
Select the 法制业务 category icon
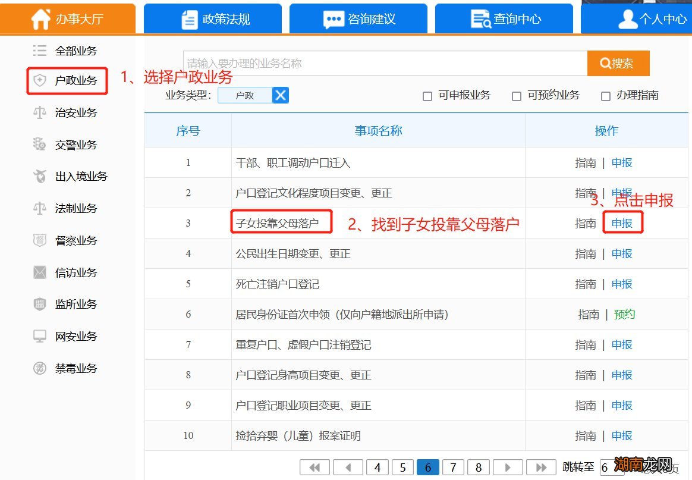point(67,208)
